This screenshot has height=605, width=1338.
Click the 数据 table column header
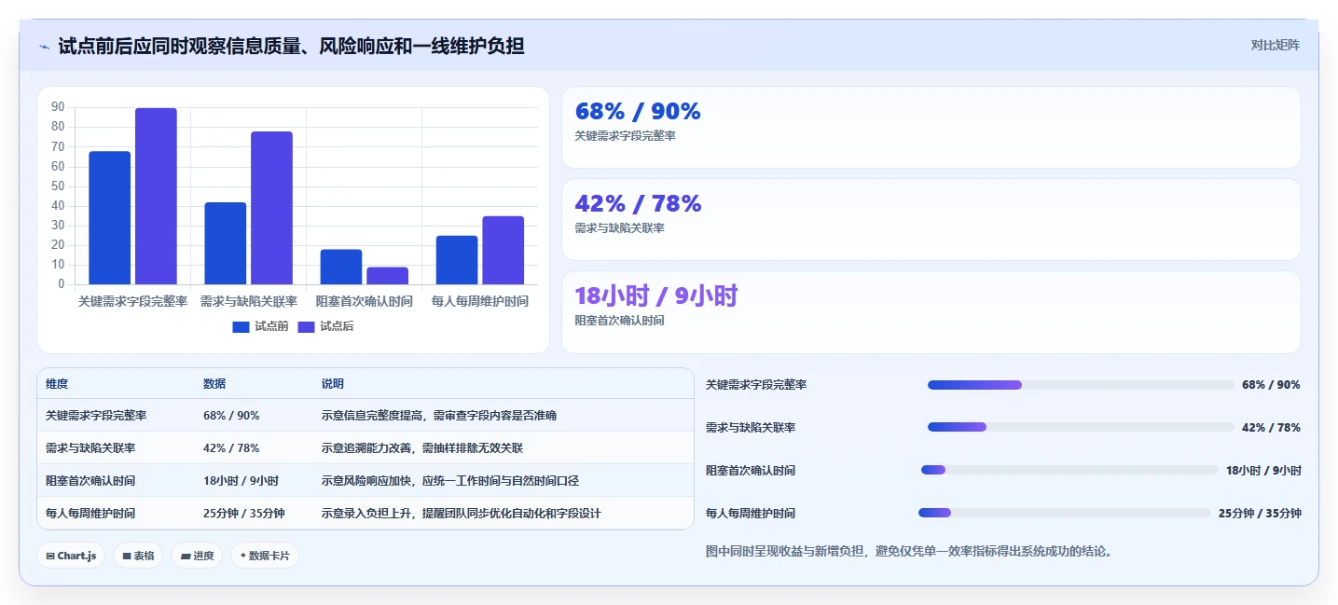pos(214,384)
